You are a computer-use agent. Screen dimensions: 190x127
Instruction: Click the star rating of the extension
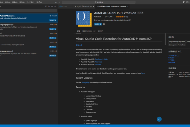coord(122,17)
